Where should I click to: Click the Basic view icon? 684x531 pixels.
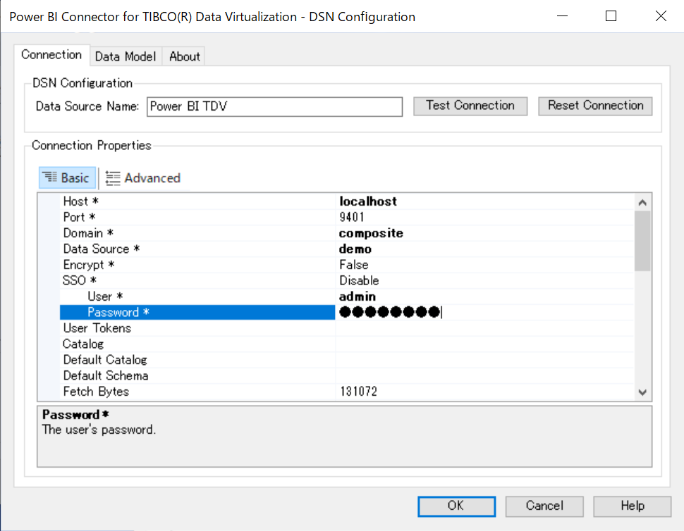click(x=49, y=177)
